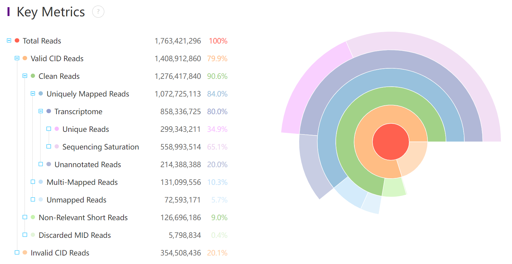Click the 20.1% percentage
This screenshot has height=264, width=512.
tap(217, 253)
